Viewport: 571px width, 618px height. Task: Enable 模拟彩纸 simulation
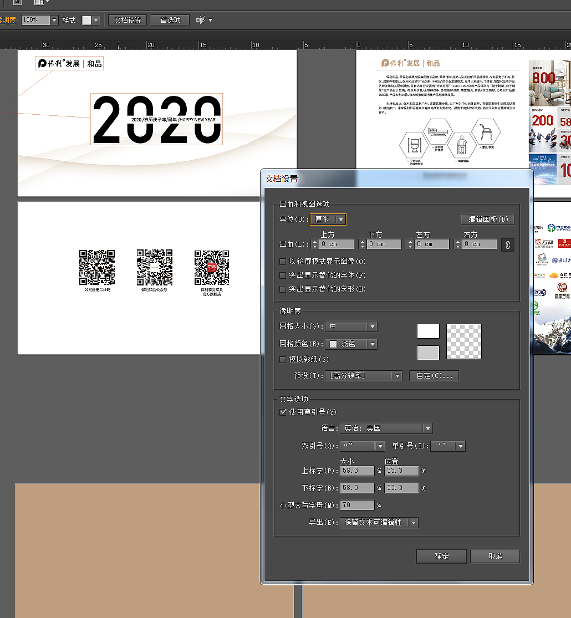coord(283,359)
